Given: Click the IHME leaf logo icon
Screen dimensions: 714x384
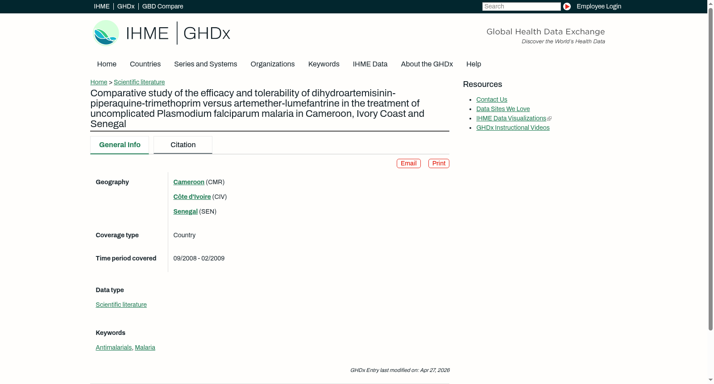Looking at the screenshot, I should point(106,33).
